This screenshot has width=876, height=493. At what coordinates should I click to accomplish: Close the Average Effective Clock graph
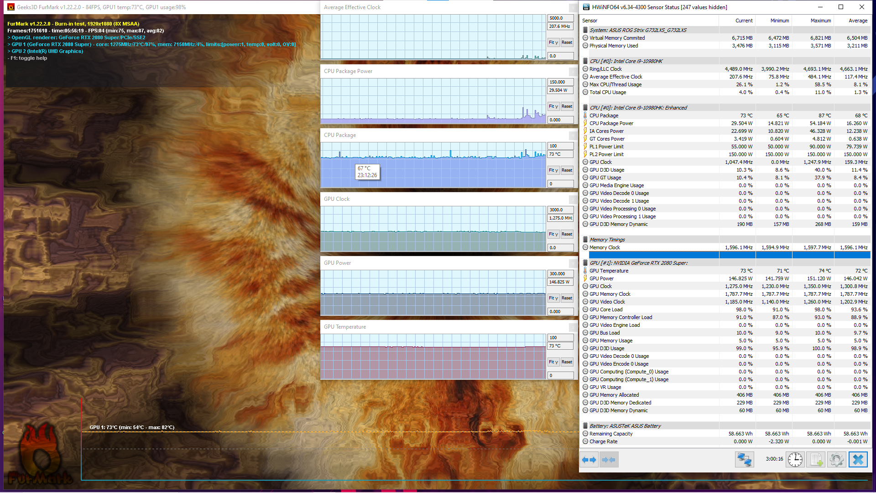[574, 7]
